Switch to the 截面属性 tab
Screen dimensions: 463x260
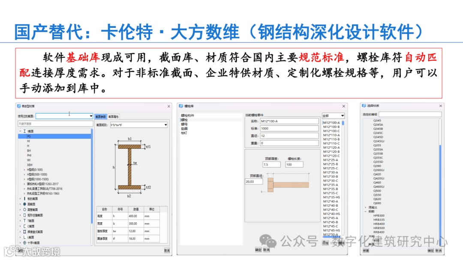[113, 117]
